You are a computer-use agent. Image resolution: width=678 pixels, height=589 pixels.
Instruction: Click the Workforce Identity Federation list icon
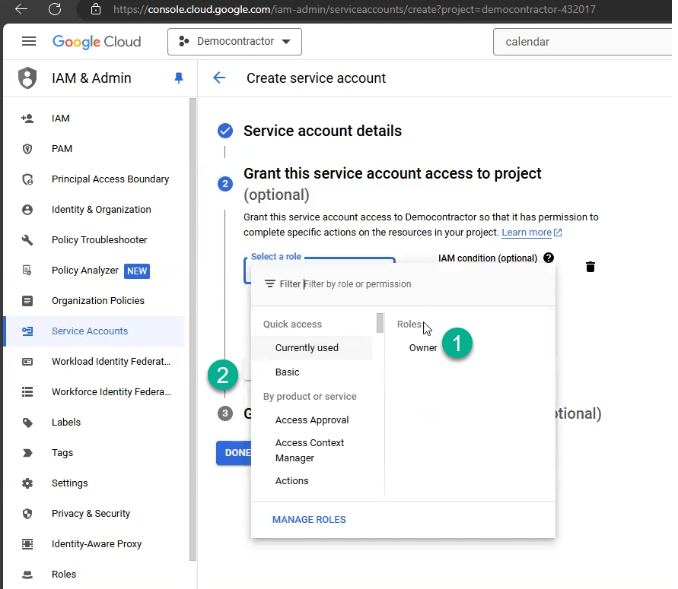pos(27,391)
